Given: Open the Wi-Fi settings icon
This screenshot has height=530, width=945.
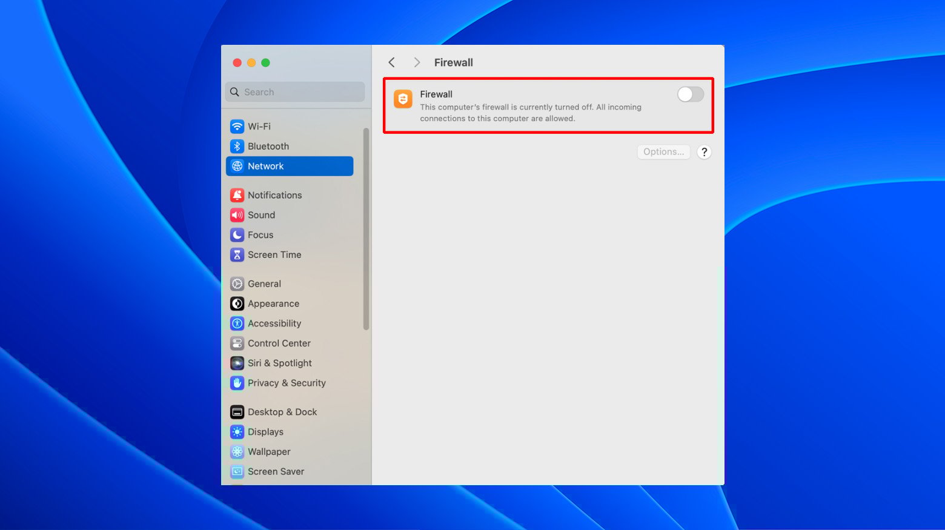Looking at the screenshot, I should (237, 127).
